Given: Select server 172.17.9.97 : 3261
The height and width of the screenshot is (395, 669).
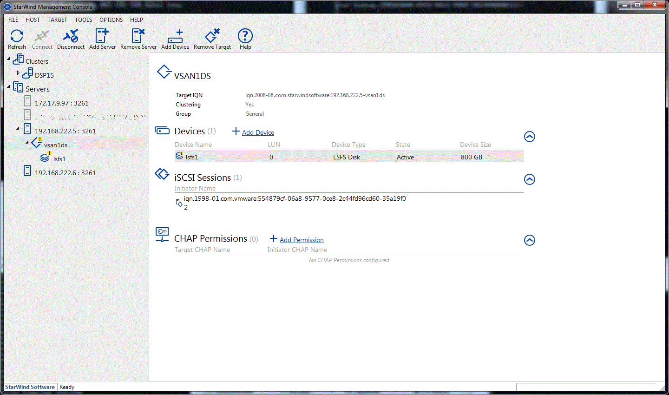Looking at the screenshot, I should click(x=62, y=103).
